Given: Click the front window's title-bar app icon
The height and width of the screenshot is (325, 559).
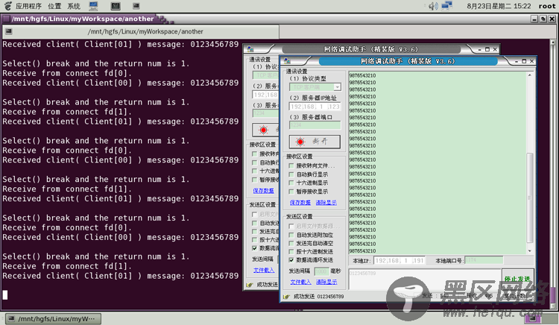Looking at the screenshot, I should tap(288, 61).
